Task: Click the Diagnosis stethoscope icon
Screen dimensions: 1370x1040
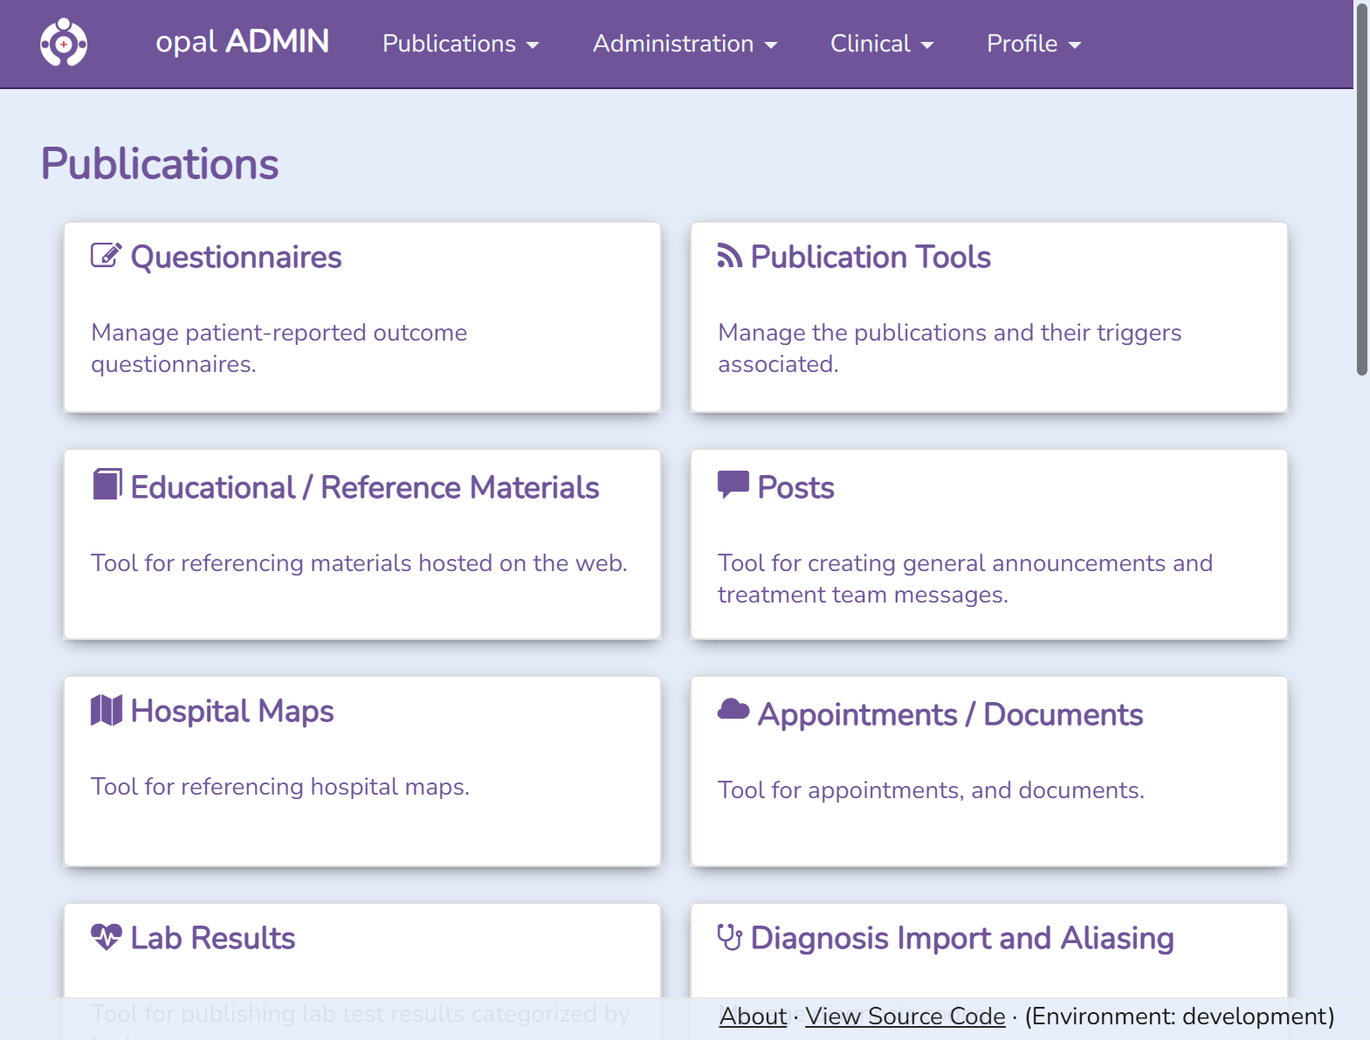Action: (729, 937)
